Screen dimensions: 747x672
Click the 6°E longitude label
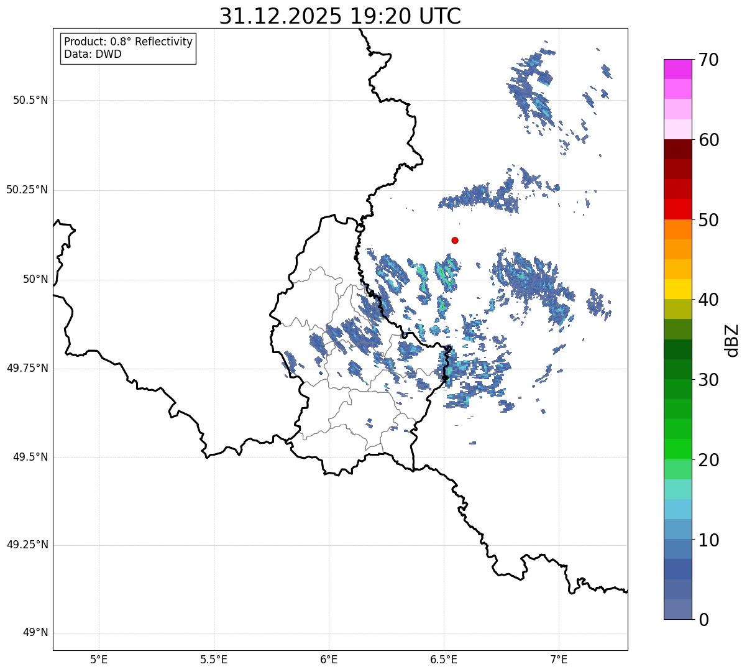coord(329,659)
